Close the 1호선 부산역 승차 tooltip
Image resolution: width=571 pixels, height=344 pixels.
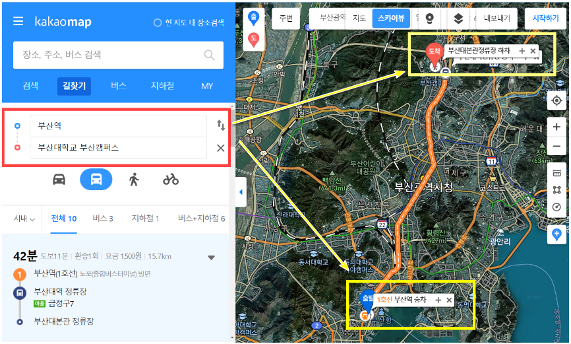tap(450, 300)
